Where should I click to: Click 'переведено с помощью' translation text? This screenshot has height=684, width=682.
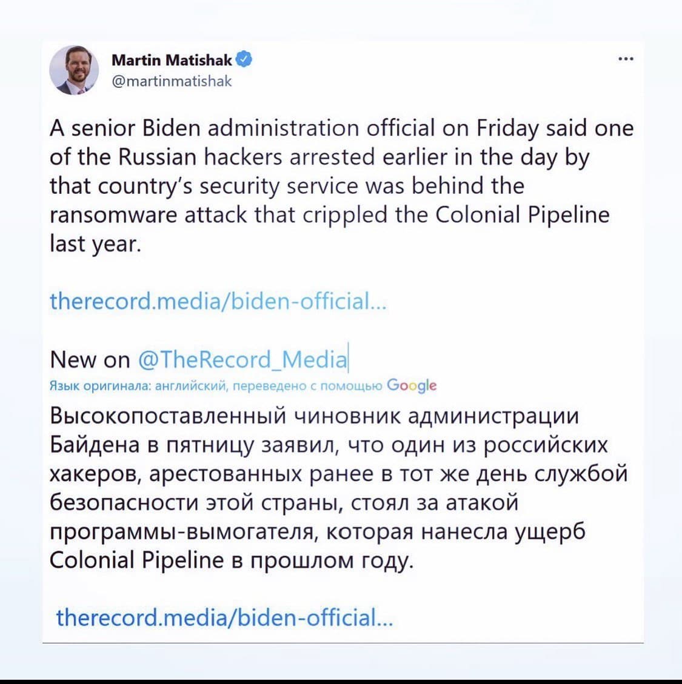coord(307,386)
